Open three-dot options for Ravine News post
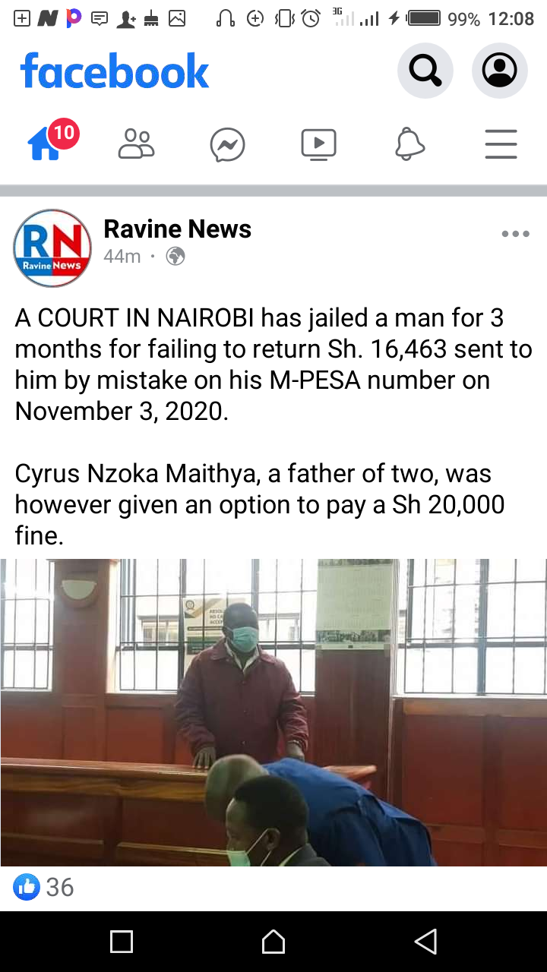The width and height of the screenshot is (547, 972). pos(516,234)
